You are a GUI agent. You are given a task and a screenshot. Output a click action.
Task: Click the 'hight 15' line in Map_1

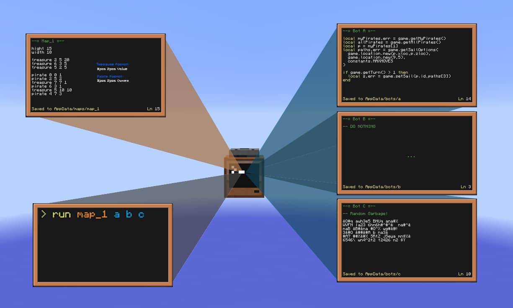(42, 49)
